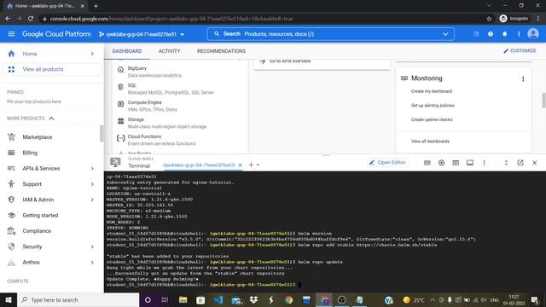Open the Storage resource link

pos(136,119)
